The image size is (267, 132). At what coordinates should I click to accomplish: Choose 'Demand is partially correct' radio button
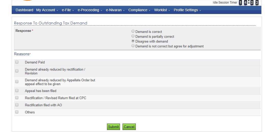(x=133, y=36)
